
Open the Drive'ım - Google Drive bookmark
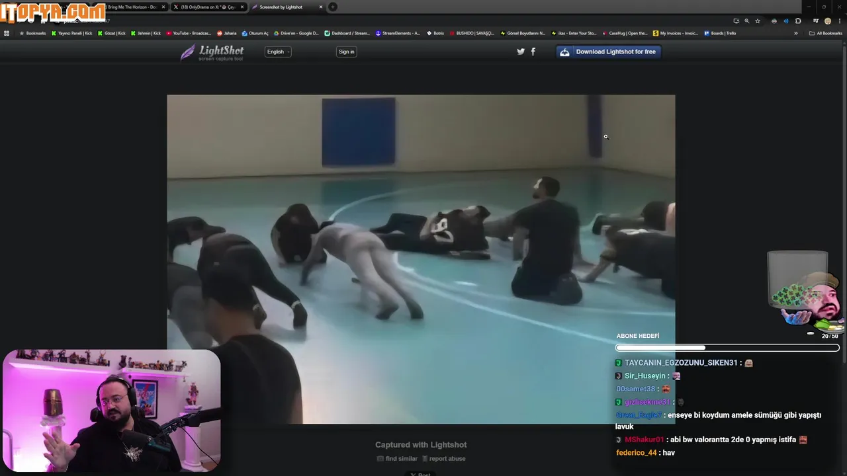point(296,33)
